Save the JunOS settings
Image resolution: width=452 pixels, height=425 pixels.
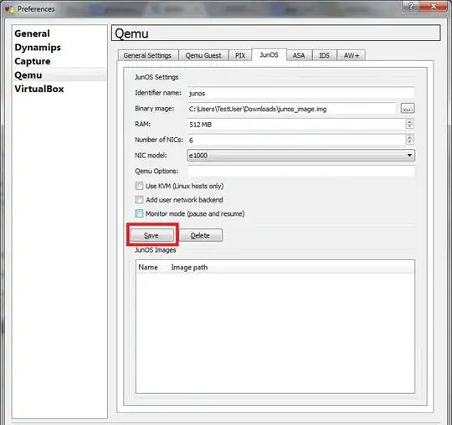pyautogui.click(x=152, y=235)
